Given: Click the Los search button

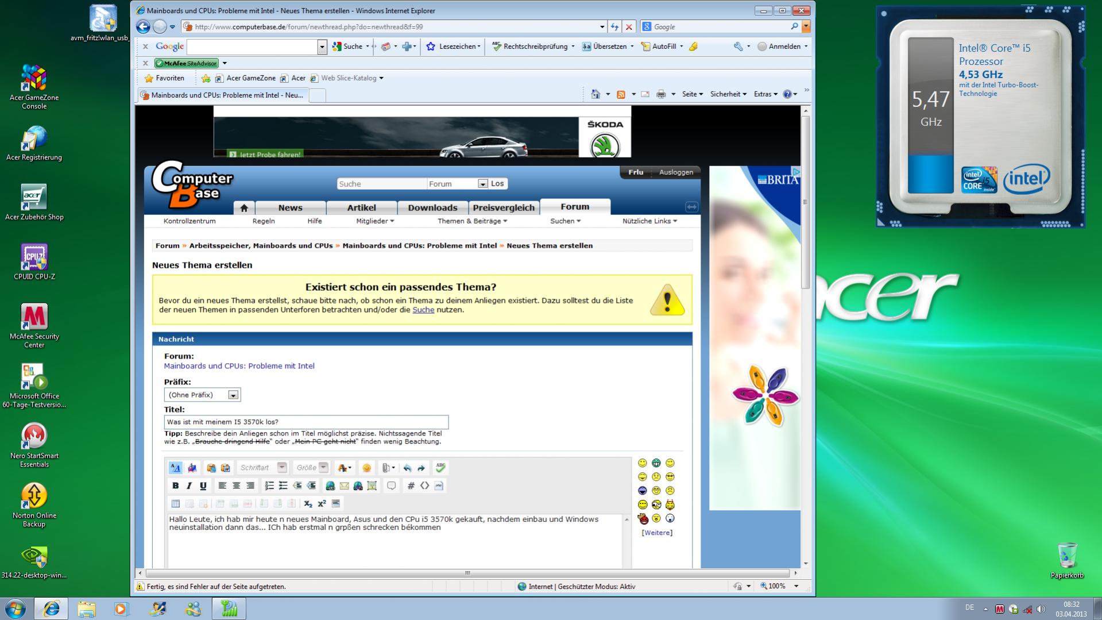Looking at the screenshot, I should pos(497,184).
